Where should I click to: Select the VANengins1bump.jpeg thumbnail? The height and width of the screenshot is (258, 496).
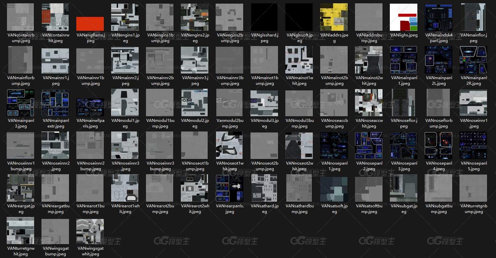[x=160, y=17]
